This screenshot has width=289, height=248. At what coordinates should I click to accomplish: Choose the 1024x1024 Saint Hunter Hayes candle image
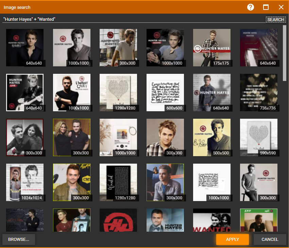click(x=25, y=182)
